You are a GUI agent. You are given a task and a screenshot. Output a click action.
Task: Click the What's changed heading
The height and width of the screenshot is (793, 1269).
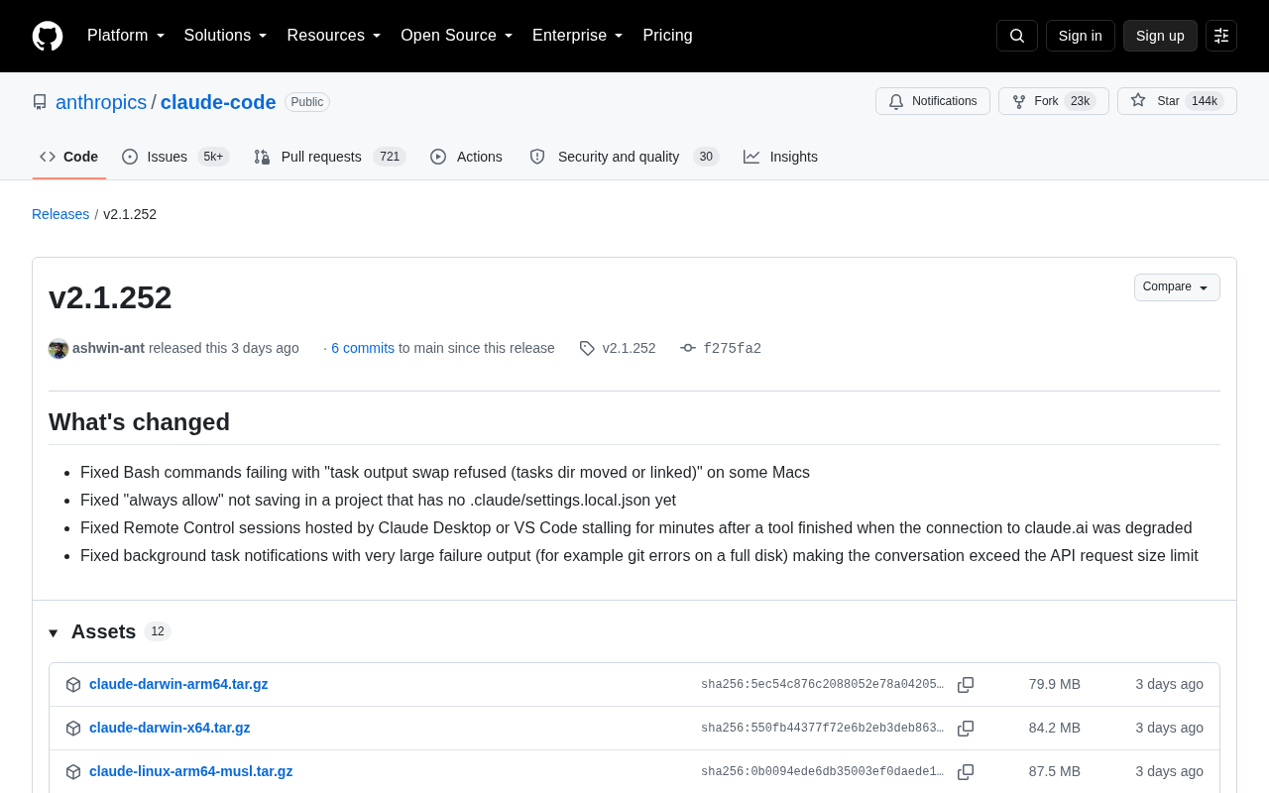(x=139, y=422)
